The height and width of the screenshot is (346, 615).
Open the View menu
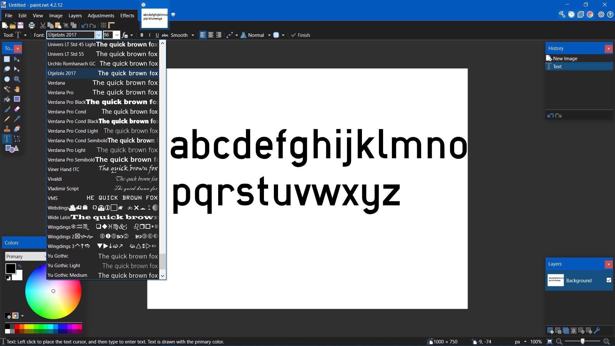(38, 16)
